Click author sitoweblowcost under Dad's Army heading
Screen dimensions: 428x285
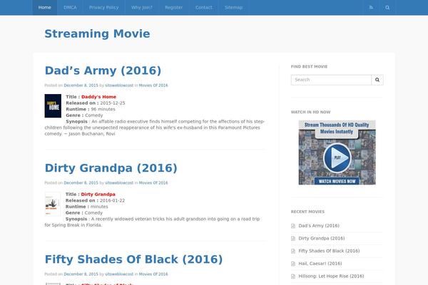pos(119,85)
